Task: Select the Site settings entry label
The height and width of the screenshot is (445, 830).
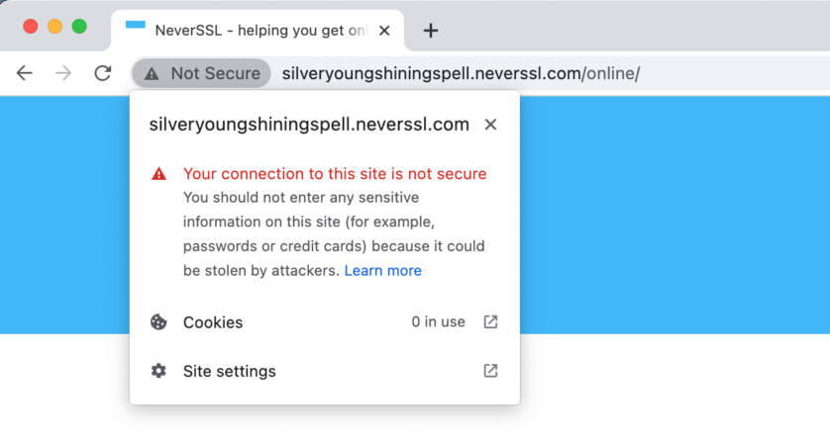Action: point(230,372)
